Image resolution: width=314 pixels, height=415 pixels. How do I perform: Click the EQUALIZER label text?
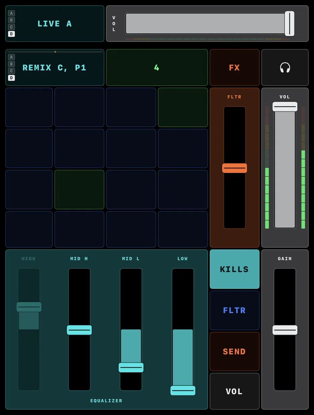point(106,401)
